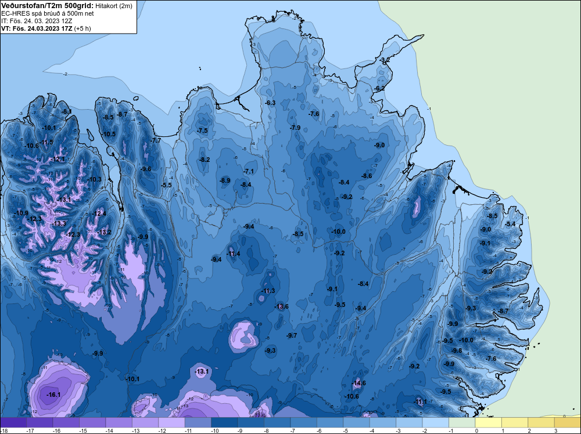Pick the darkest purple legend swatch at -18
Screen dimensions: 581x434
point(13,422)
